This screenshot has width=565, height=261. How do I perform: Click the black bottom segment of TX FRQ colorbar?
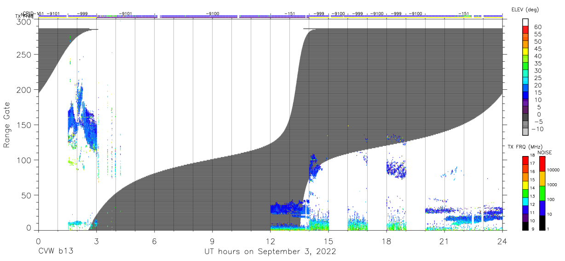coord(525,226)
